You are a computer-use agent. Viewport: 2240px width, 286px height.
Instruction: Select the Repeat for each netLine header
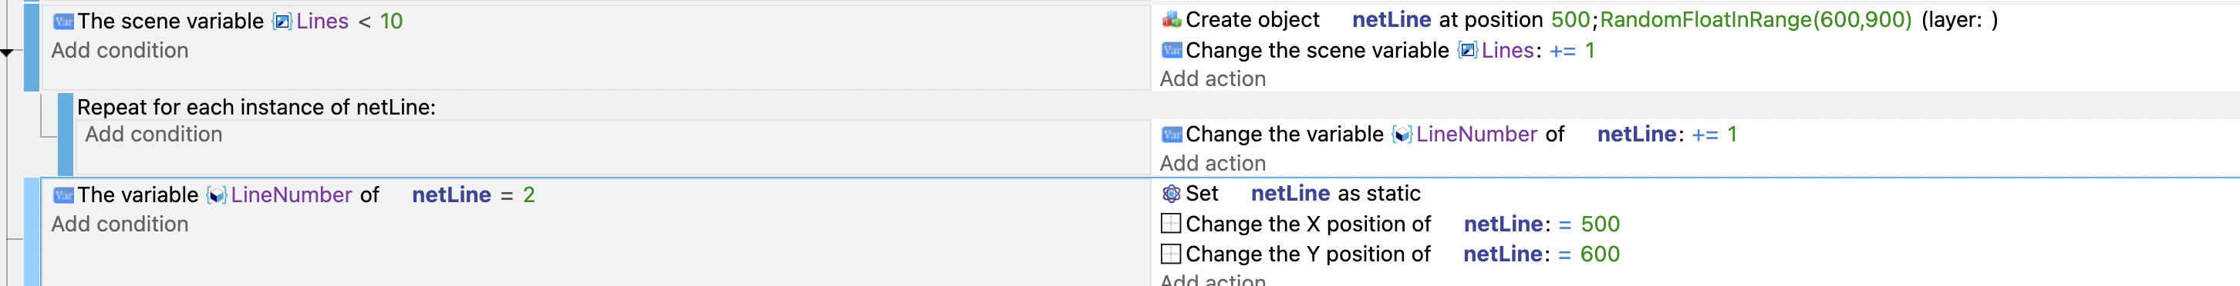pos(257,107)
